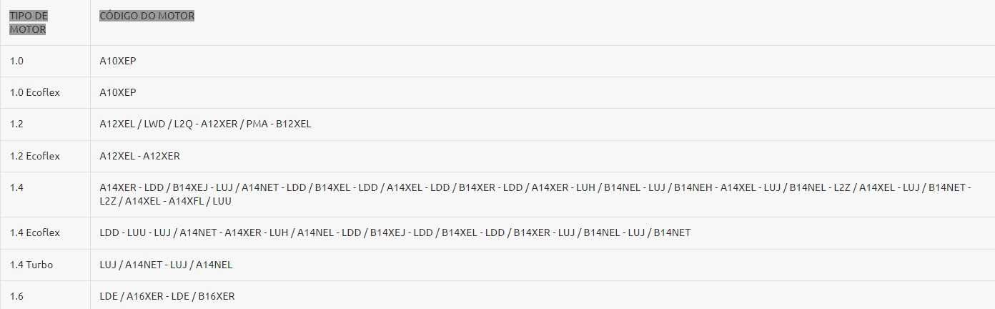Click the LUJ / A14NET - LUJ / A14NEL codes
The height and width of the screenshot is (309, 995).
pyautogui.click(x=166, y=265)
